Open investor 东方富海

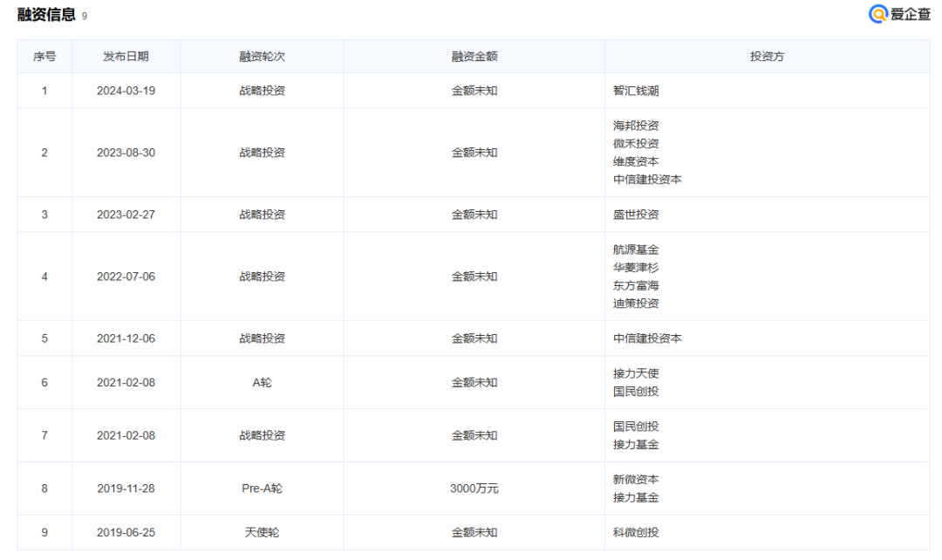point(636,285)
